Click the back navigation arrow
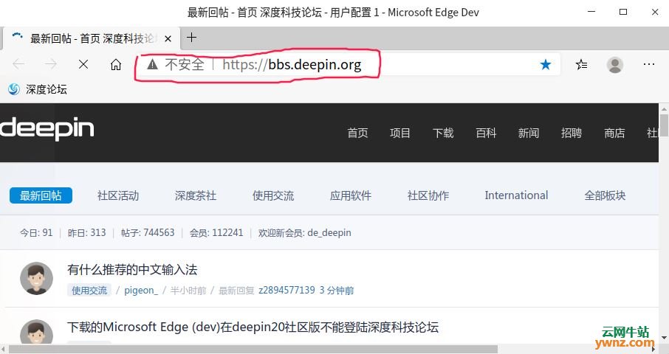The width and height of the screenshot is (669, 354). point(18,64)
